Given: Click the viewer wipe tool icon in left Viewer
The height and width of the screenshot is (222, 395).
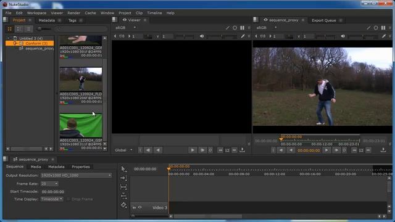Looking at the screenshot, I should point(228,28).
